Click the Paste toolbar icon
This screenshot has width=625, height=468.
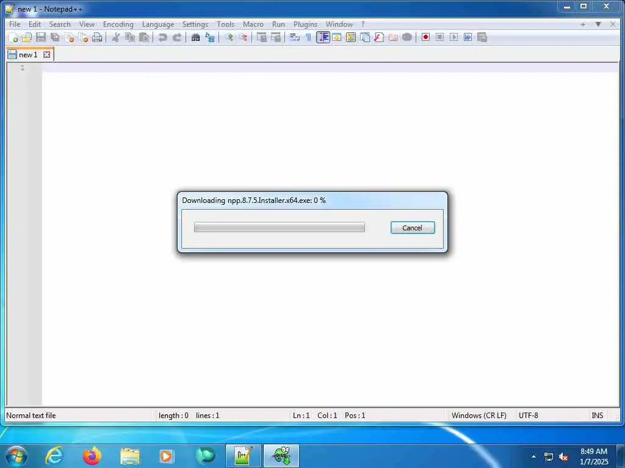coord(144,37)
